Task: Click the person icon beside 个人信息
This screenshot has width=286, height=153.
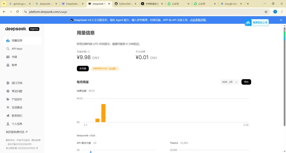Action: pyautogui.click(x=8, y=124)
